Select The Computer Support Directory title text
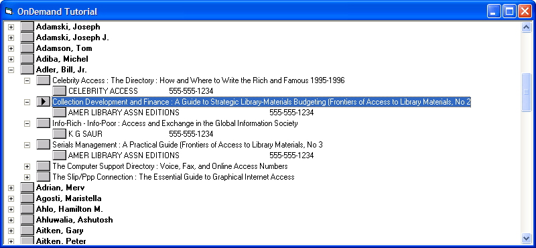This screenshot has width=536, height=248. click(x=170, y=167)
